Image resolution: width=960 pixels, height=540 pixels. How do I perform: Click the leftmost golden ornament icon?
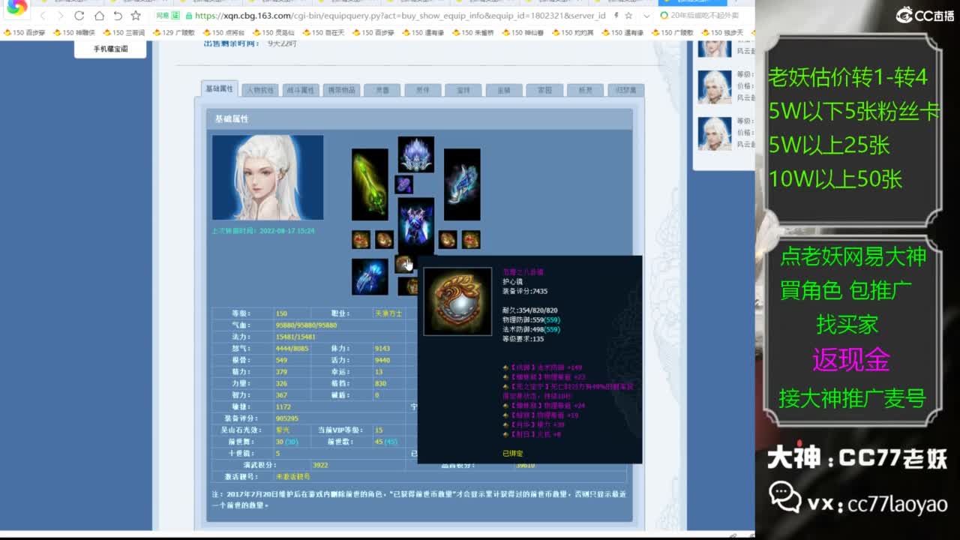(x=361, y=239)
